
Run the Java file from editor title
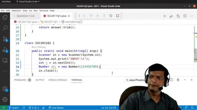[x=165, y=16]
